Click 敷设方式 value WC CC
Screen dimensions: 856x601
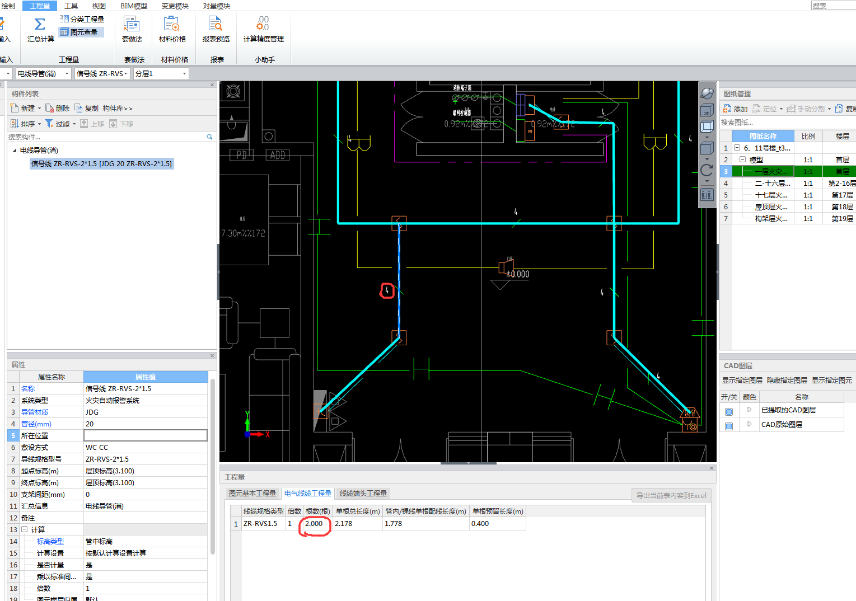(146, 447)
